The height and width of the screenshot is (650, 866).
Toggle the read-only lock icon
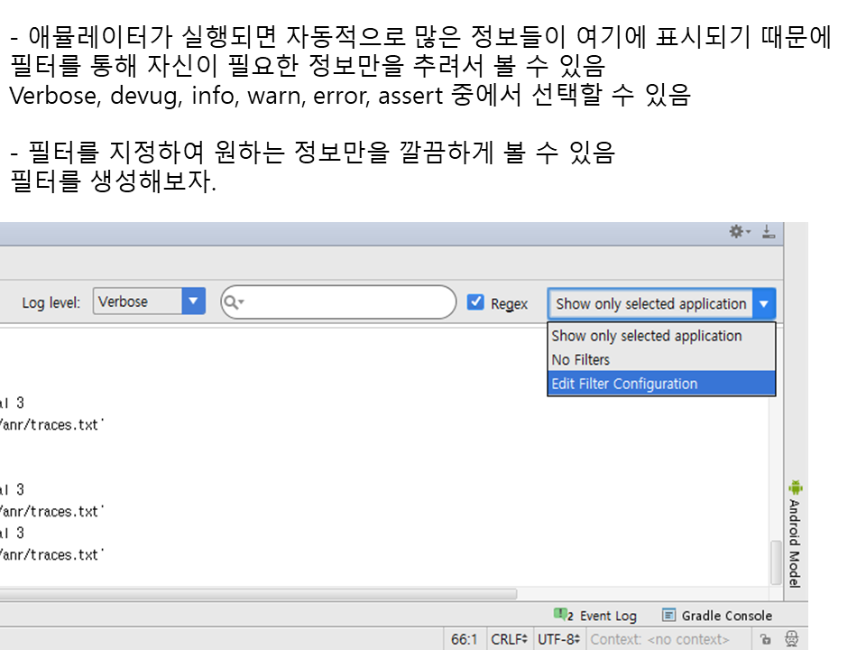(x=765, y=639)
